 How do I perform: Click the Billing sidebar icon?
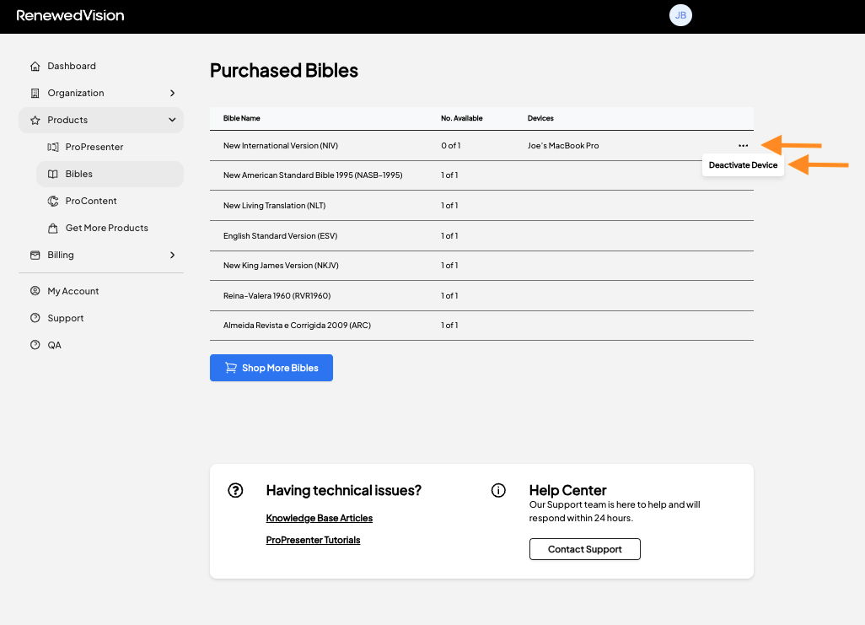pos(35,255)
